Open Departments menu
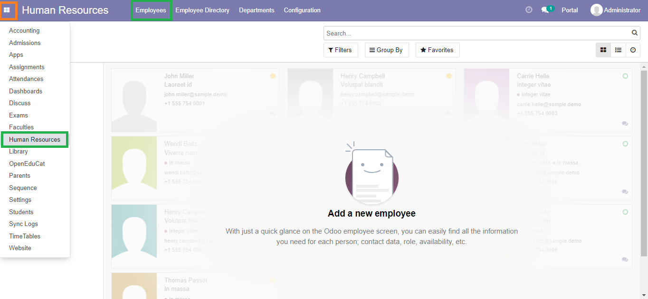648x299 pixels. point(257,10)
